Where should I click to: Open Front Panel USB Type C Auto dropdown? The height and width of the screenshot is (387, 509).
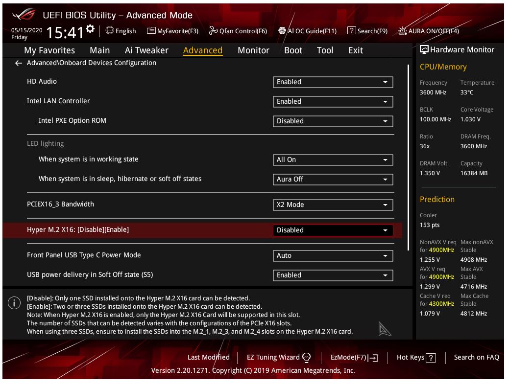tap(333, 256)
